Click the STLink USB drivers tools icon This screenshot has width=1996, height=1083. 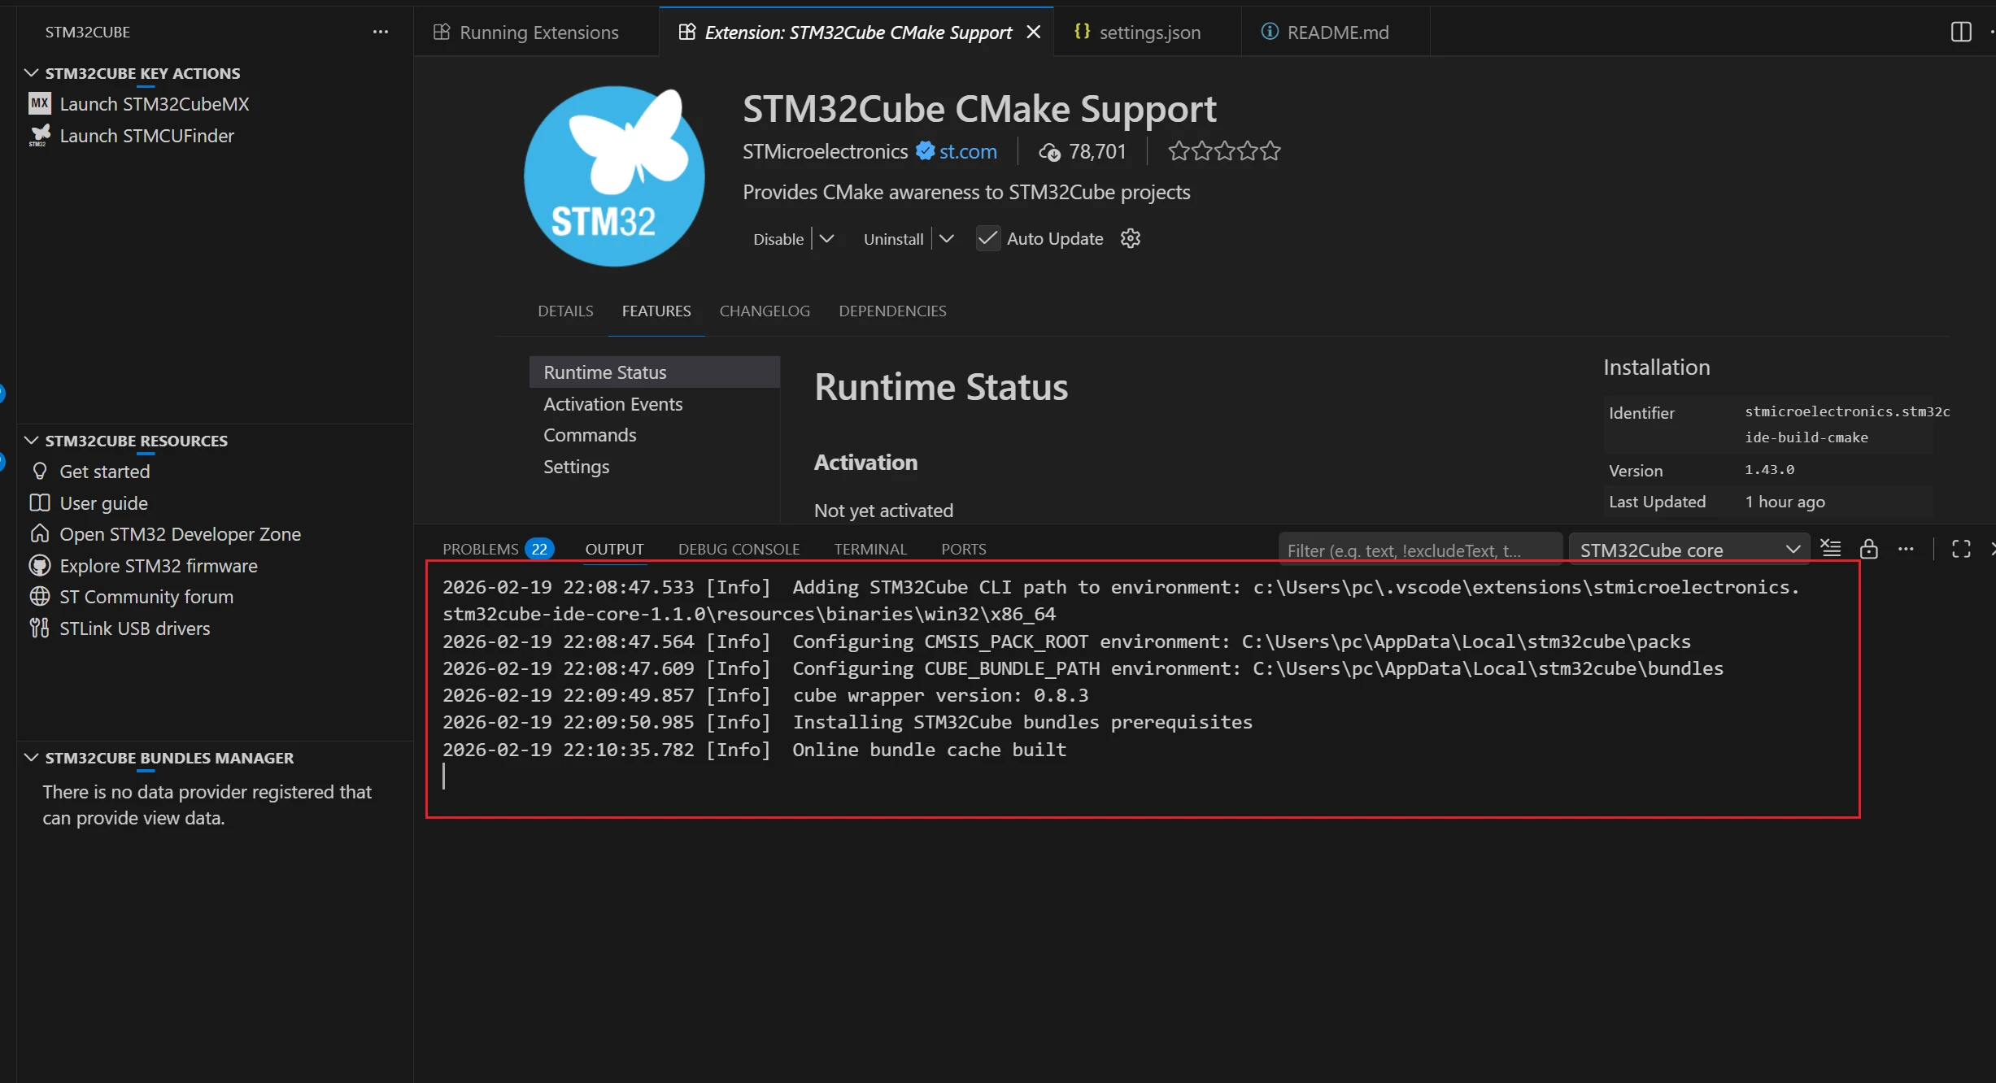40,628
